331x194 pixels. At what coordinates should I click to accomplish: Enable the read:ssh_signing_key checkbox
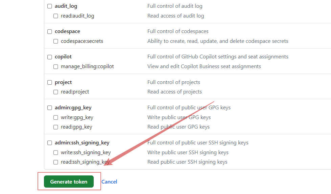point(56,162)
